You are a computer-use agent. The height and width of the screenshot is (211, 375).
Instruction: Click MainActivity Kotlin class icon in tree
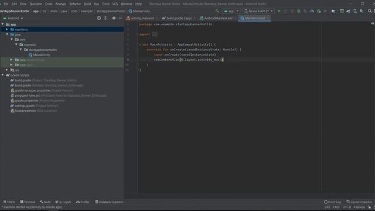coord(30,55)
